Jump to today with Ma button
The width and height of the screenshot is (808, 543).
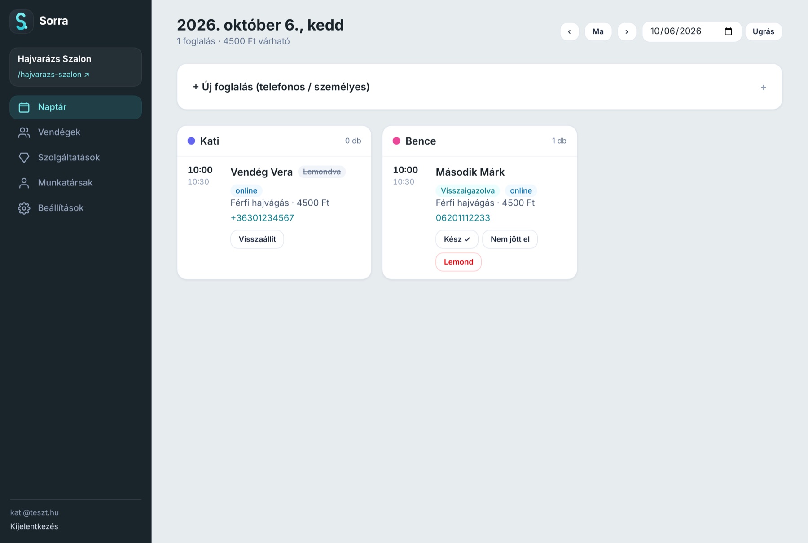point(598,31)
